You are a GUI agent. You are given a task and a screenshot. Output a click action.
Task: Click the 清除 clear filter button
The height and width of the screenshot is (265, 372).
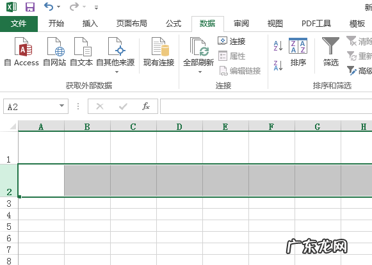359,41
